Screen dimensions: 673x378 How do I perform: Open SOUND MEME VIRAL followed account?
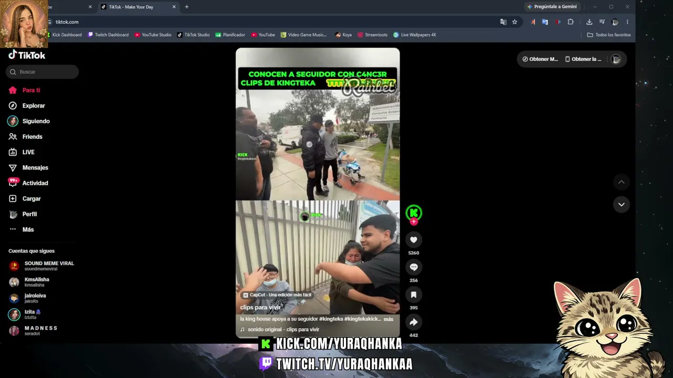point(42,266)
